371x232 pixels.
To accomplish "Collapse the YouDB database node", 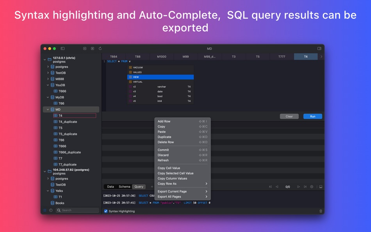I will click(x=48, y=85).
